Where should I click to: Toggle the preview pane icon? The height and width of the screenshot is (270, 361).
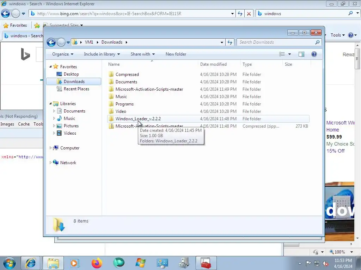[301, 54]
